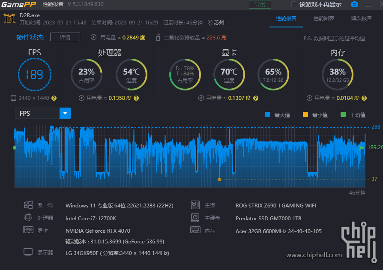Click the Acer 32GB 6600MHz memory text
Screen dimensions: 383x270
[279, 231]
